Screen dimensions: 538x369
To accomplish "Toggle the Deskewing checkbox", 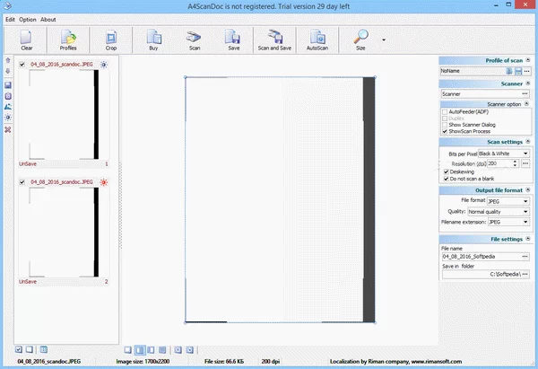I will coord(445,171).
